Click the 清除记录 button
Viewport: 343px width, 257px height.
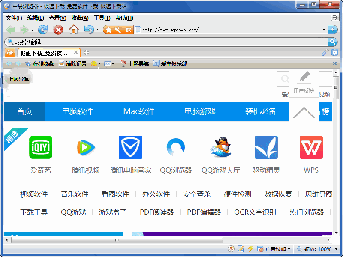point(73,64)
